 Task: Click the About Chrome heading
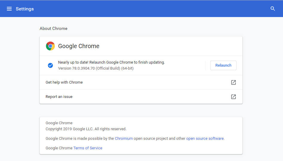[53, 29]
